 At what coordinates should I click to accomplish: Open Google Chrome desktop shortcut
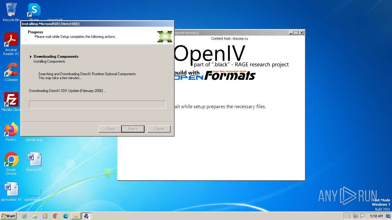[11, 164]
